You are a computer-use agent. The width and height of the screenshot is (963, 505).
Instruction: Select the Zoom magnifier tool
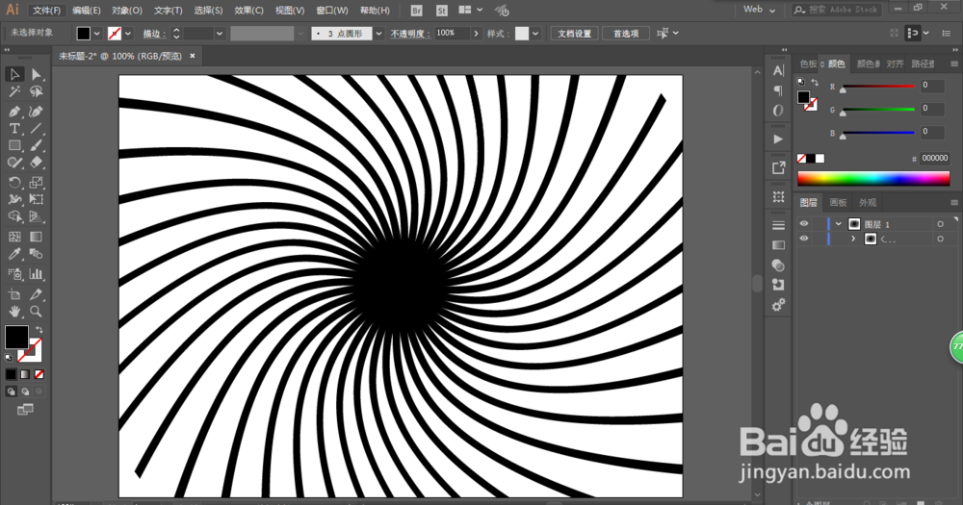point(37,312)
